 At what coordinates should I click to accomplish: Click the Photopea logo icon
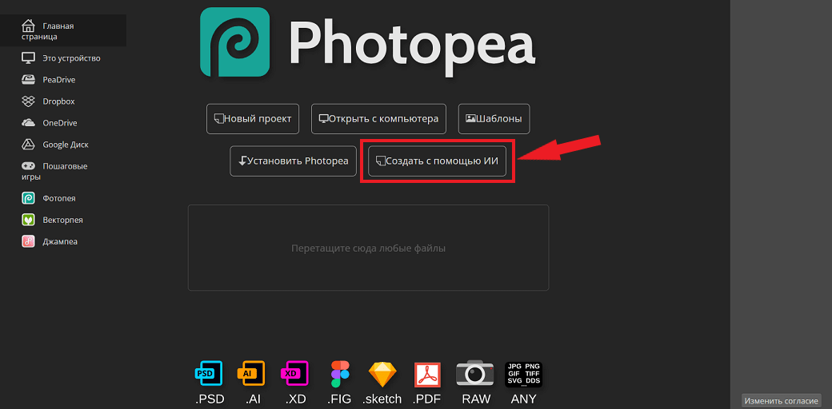click(x=234, y=42)
